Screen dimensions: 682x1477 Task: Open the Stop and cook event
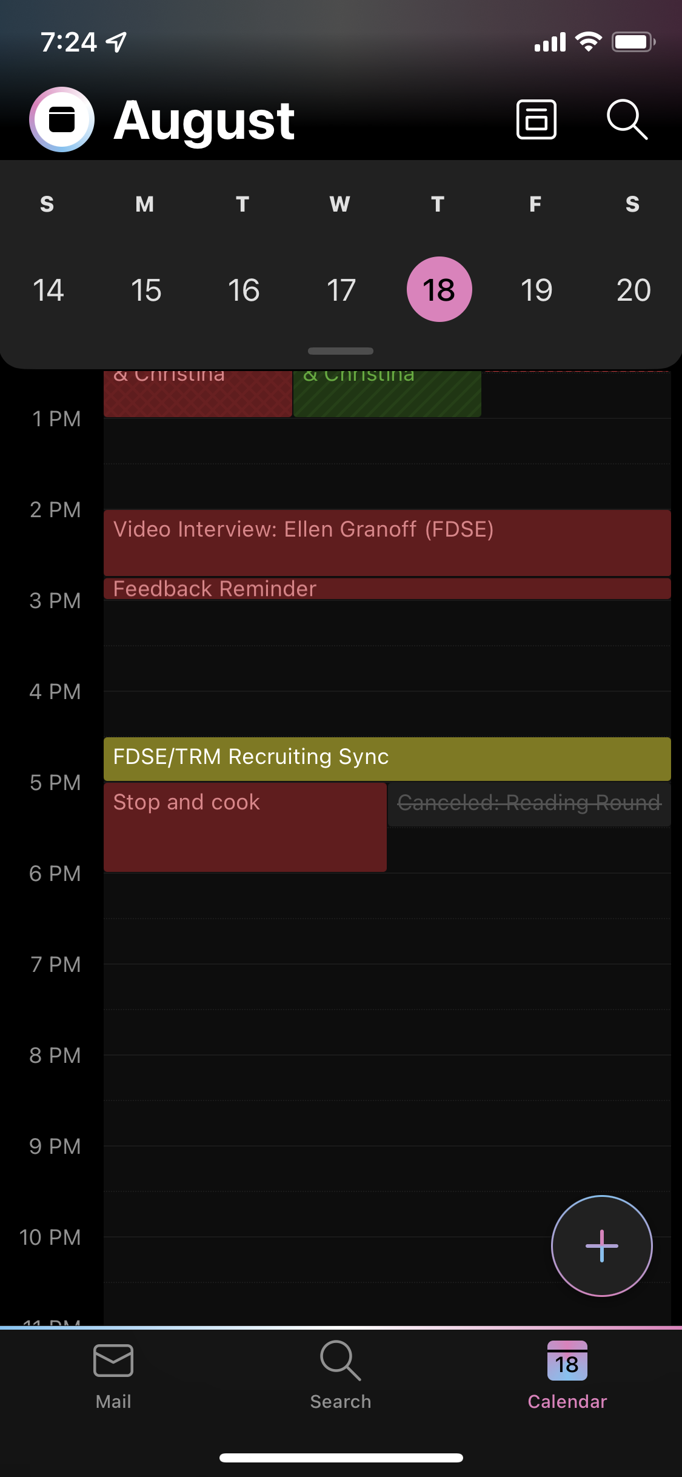click(x=245, y=827)
